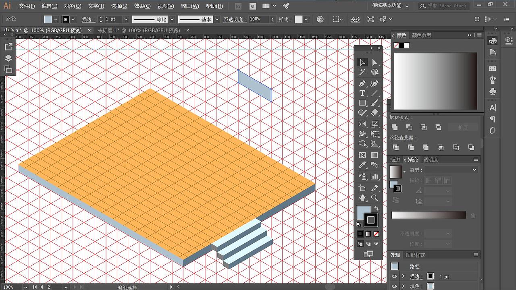Screen dimensions: 516x290
Task: Select the Gradient tool in toolbox
Action: [375, 155]
